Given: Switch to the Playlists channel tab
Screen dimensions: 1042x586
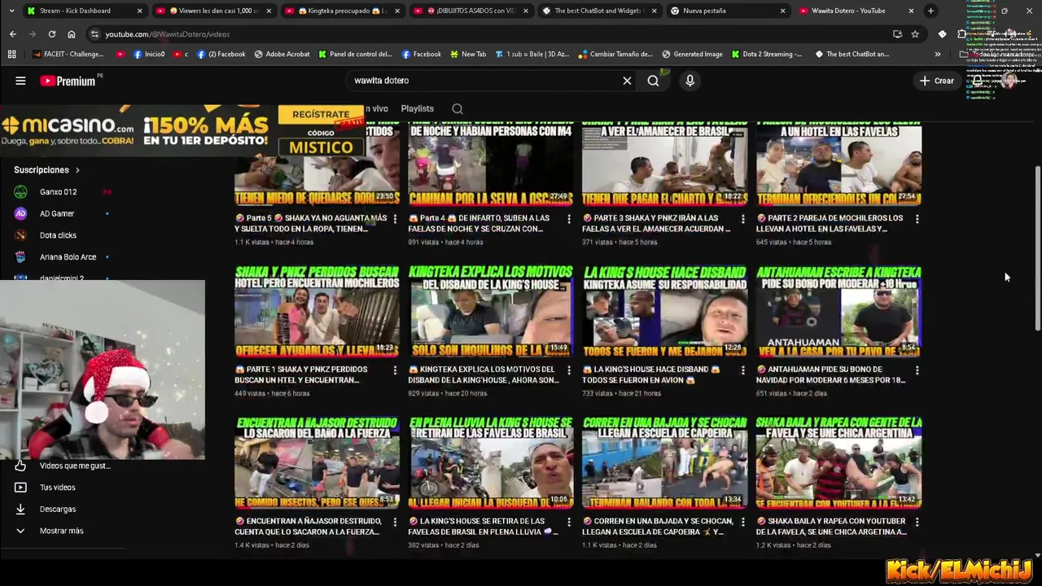Looking at the screenshot, I should pos(417,108).
